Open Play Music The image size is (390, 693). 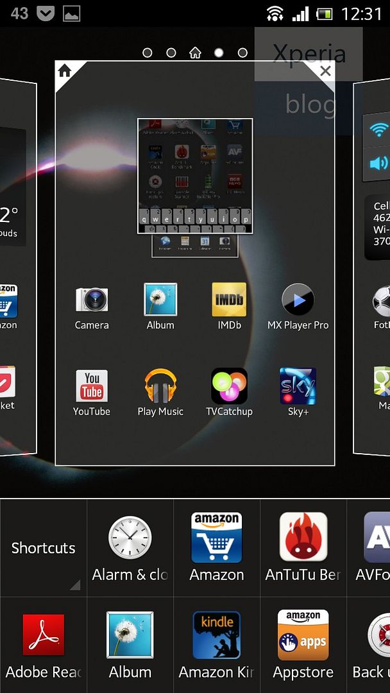click(x=160, y=393)
